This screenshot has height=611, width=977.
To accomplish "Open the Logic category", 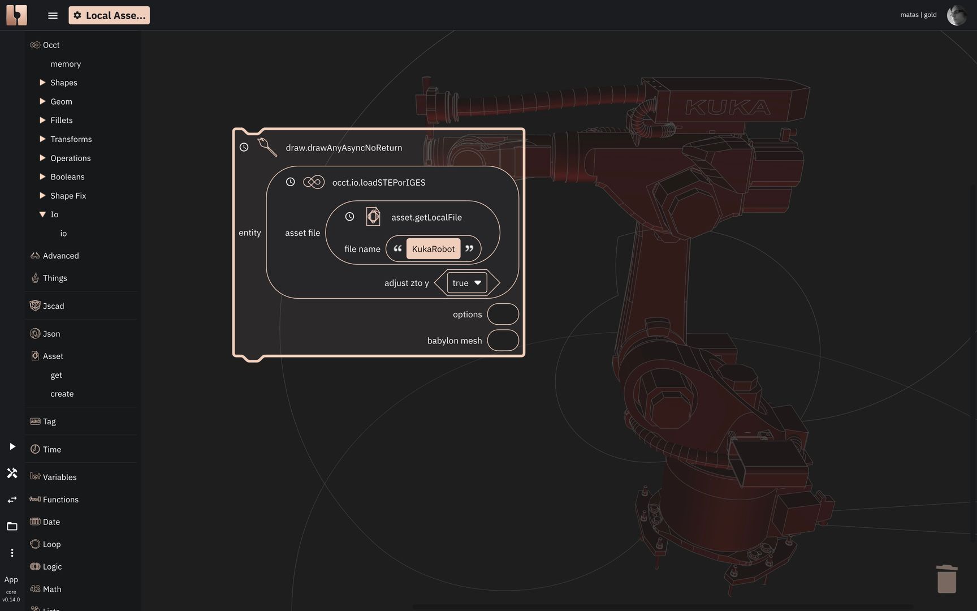I will (52, 566).
